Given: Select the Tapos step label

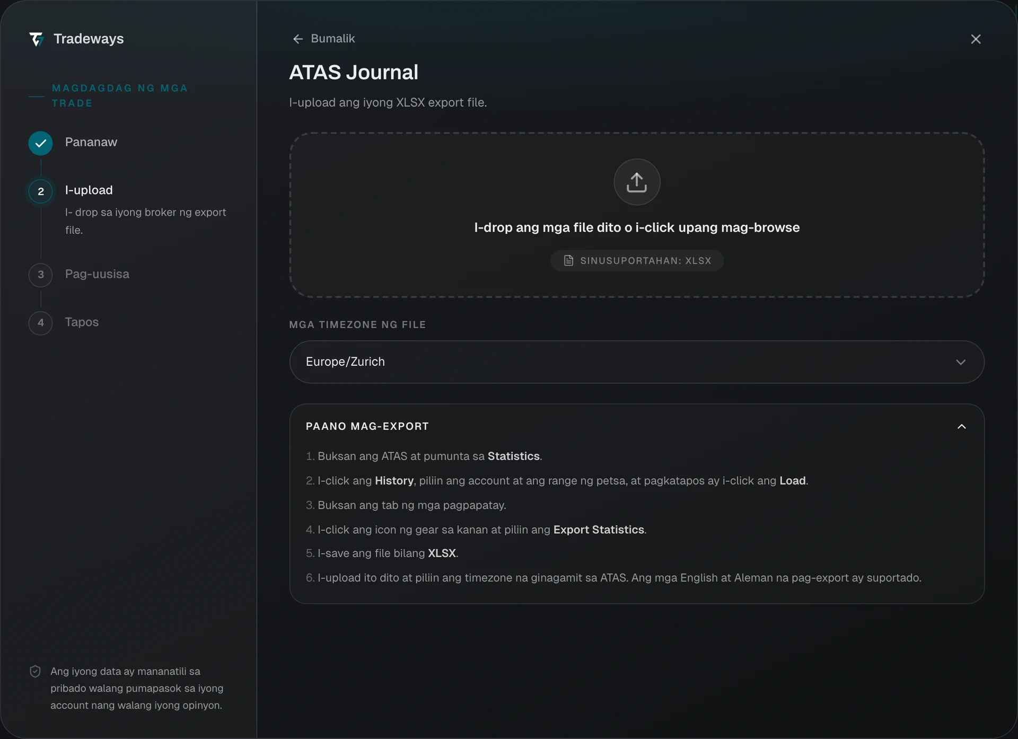Looking at the screenshot, I should tap(82, 322).
